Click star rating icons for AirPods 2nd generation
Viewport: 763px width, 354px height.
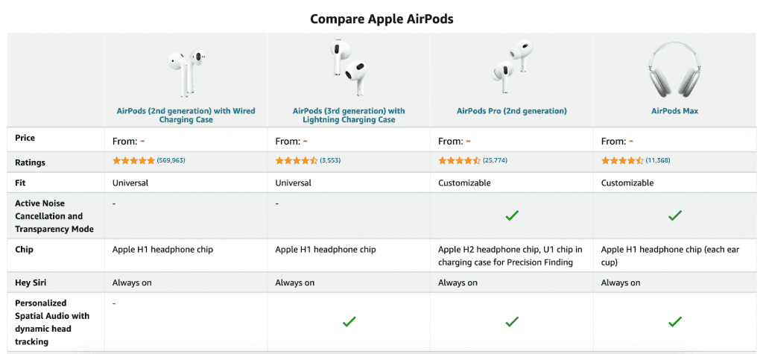click(133, 160)
